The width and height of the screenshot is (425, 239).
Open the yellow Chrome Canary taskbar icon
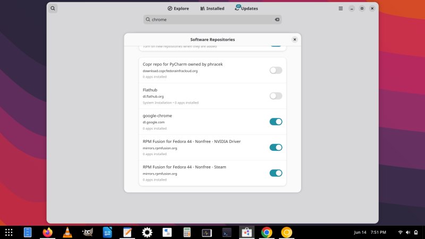click(x=286, y=233)
